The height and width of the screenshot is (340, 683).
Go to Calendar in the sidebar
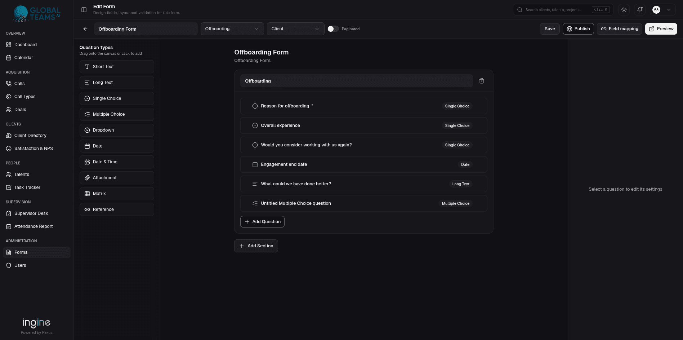click(37, 58)
